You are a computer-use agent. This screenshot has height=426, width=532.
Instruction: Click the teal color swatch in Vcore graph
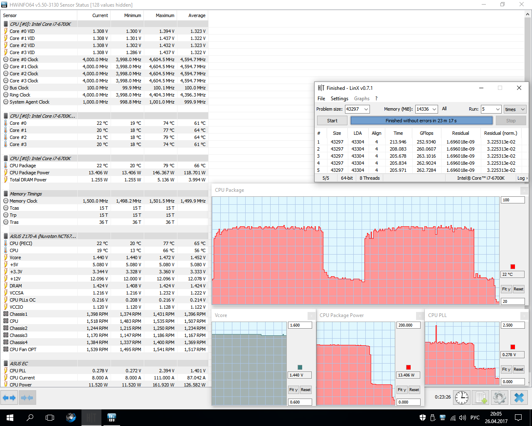click(300, 367)
